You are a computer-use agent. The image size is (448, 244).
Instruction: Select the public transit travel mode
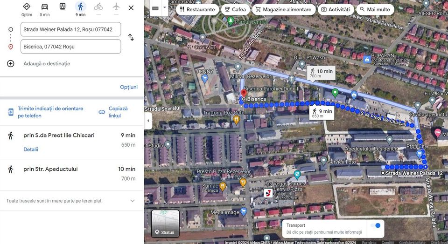pyautogui.click(x=63, y=7)
